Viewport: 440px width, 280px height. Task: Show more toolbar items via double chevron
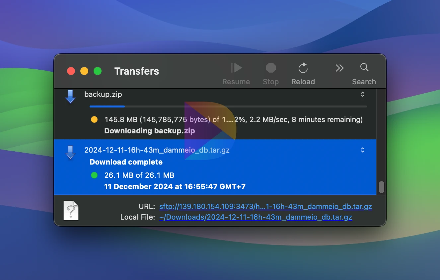pyautogui.click(x=339, y=68)
